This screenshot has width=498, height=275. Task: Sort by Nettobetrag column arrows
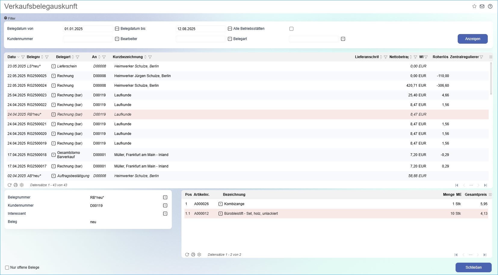[x=411, y=57]
